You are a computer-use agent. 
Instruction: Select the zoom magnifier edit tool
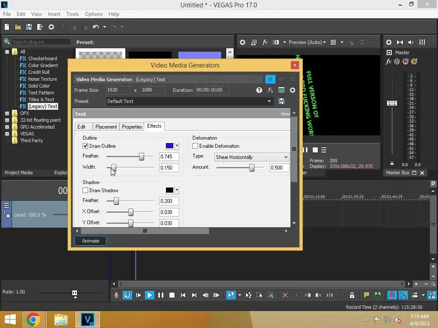pyautogui.click(x=270, y=295)
